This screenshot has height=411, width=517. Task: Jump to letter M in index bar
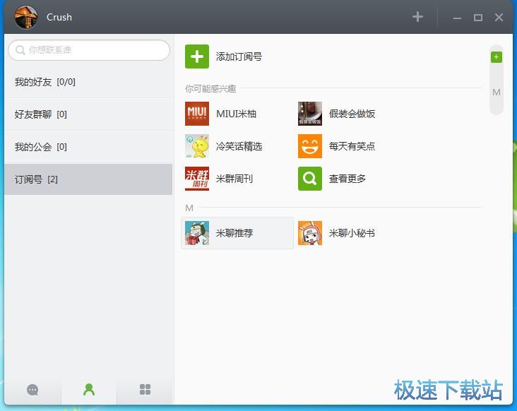497,92
